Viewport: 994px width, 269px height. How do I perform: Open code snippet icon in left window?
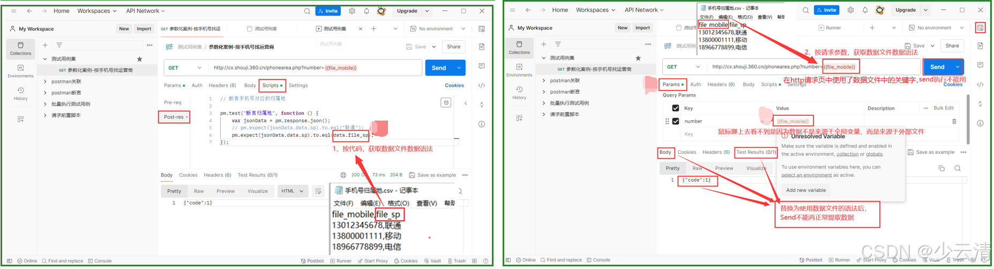tap(482, 85)
